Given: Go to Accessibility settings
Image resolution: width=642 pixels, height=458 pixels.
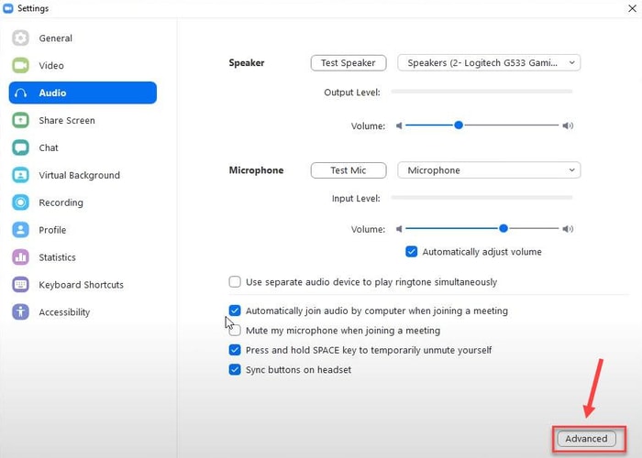Looking at the screenshot, I should pos(83,312).
